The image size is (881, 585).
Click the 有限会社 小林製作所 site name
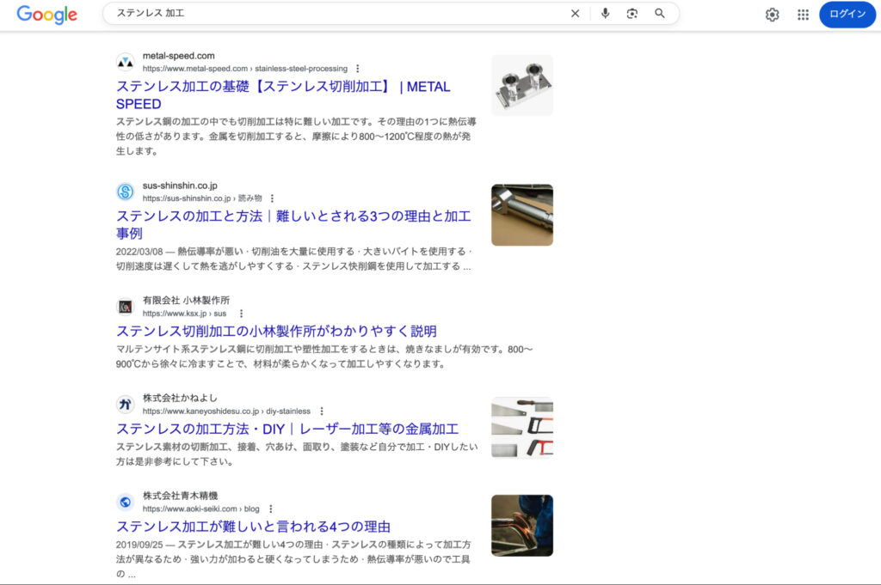tap(186, 300)
